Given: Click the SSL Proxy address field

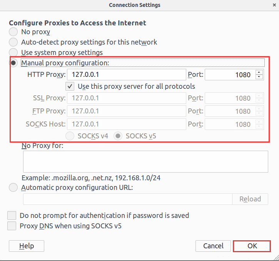Looking at the screenshot, I should coord(126,98).
